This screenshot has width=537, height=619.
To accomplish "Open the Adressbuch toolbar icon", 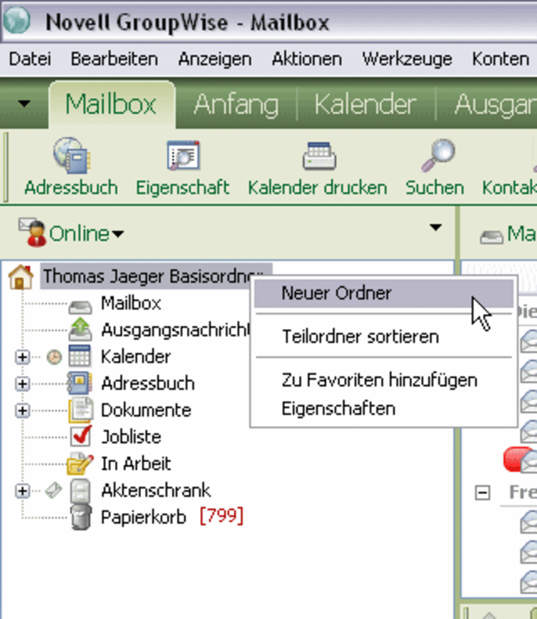I will (72, 155).
